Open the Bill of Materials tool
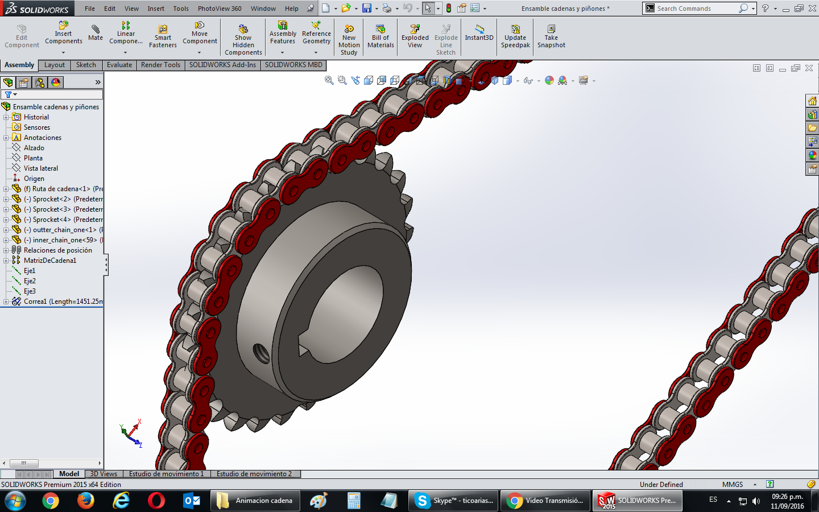 click(380, 36)
